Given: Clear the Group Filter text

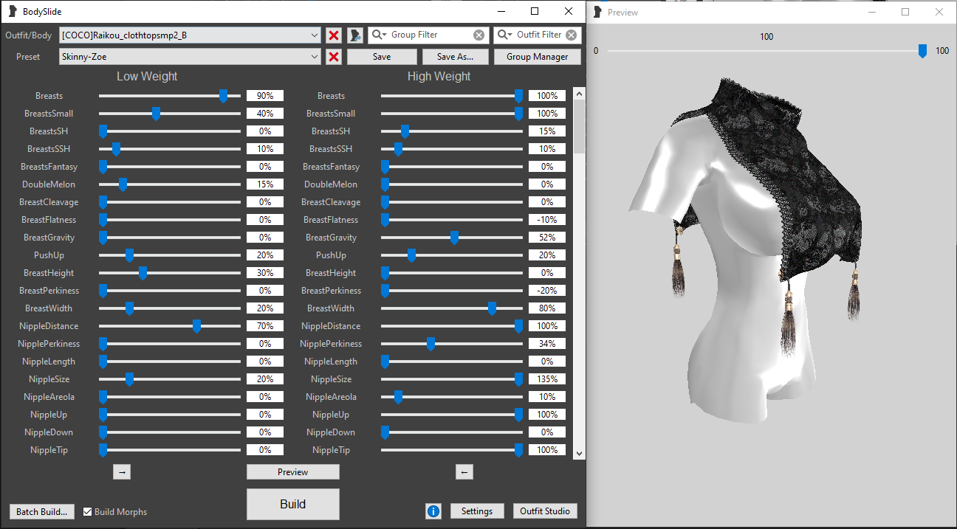Looking at the screenshot, I should point(479,35).
